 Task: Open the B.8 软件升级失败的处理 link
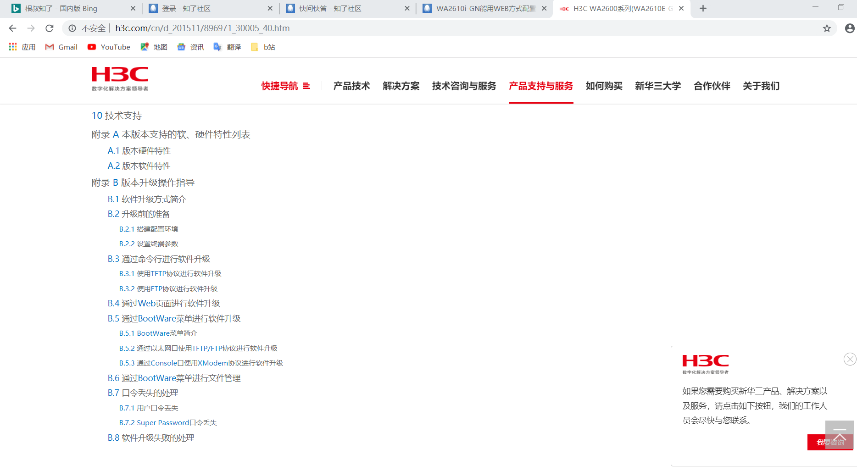pos(151,438)
